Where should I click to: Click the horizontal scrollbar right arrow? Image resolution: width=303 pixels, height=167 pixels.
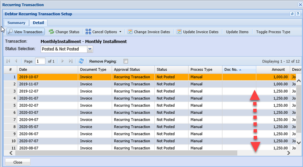pos(289,153)
